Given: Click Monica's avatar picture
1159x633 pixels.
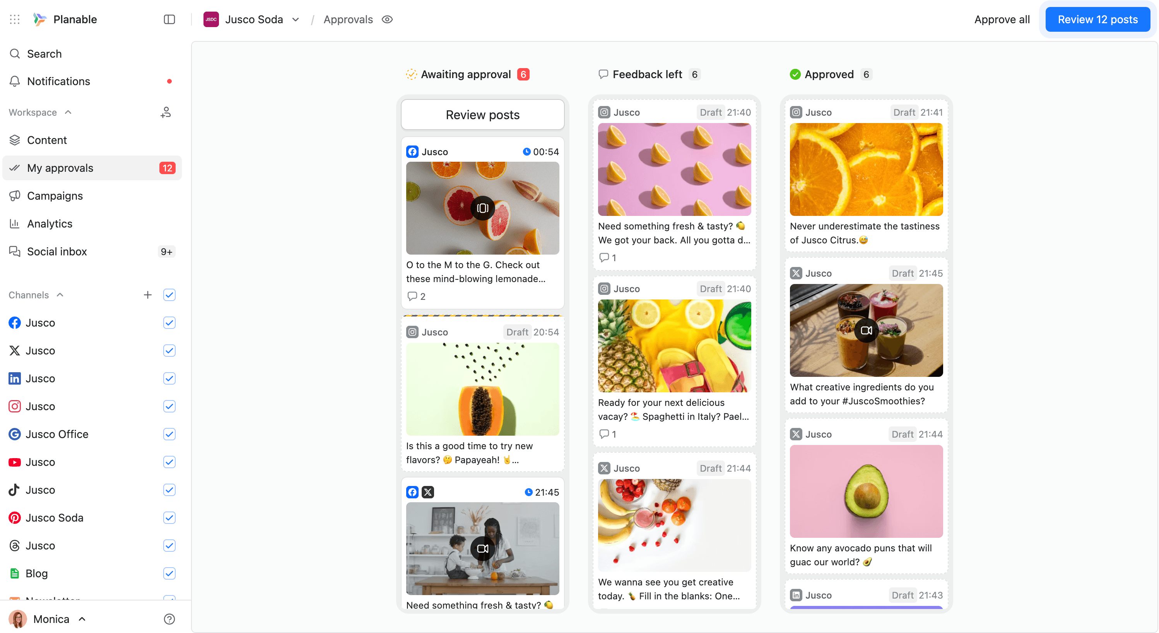Looking at the screenshot, I should point(17,619).
